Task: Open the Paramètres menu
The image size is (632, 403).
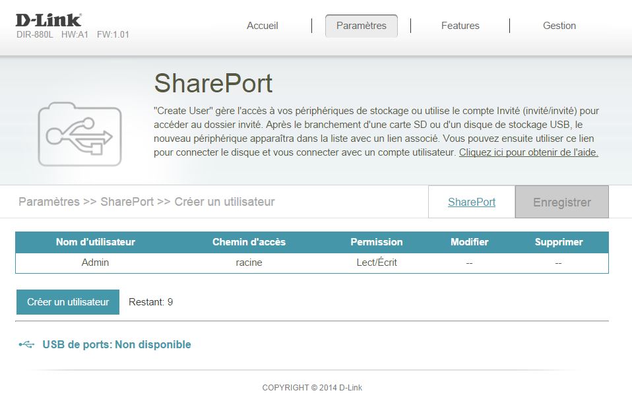Action: (x=361, y=26)
